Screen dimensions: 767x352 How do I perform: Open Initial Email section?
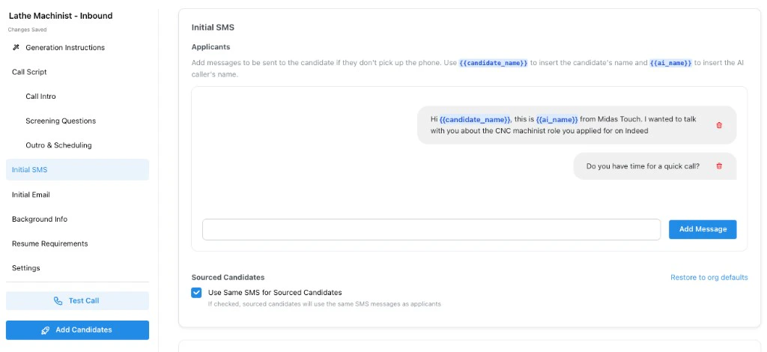(31, 195)
